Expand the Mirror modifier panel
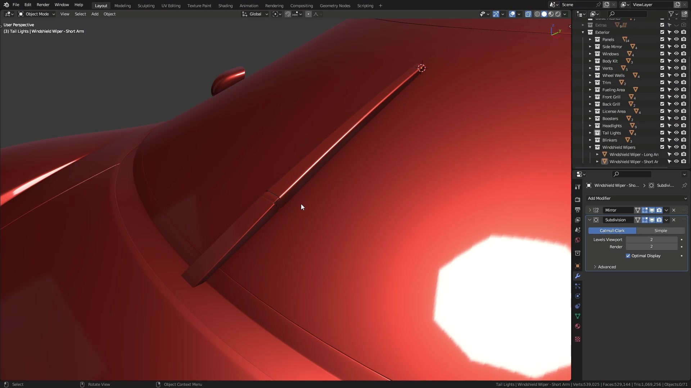The width and height of the screenshot is (691, 388). tap(590, 210)
